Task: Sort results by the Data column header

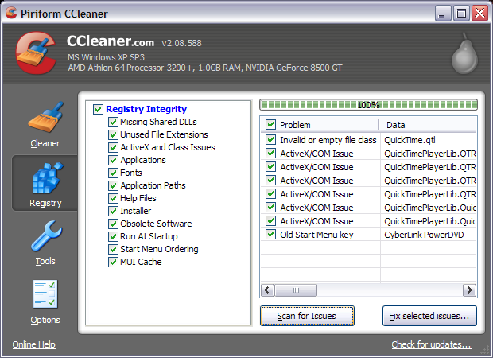Action: coord(428,125)
